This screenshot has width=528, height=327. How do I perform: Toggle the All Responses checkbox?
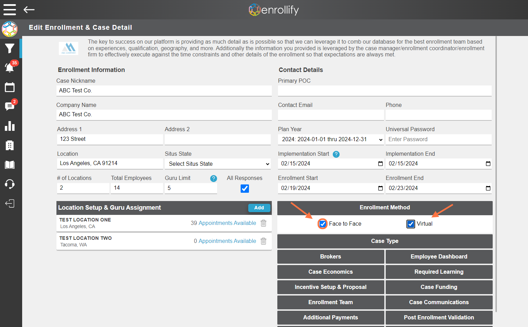pos(245,189)
